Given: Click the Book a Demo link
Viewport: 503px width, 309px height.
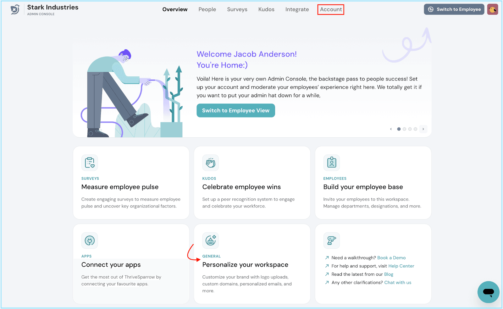Looking at the screenshot, I should pos(391,258).
